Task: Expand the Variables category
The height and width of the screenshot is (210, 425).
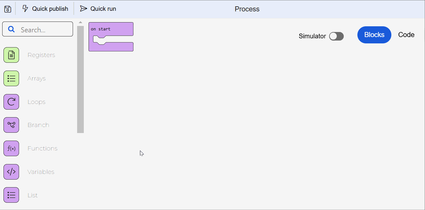Action: click(41, 172)
